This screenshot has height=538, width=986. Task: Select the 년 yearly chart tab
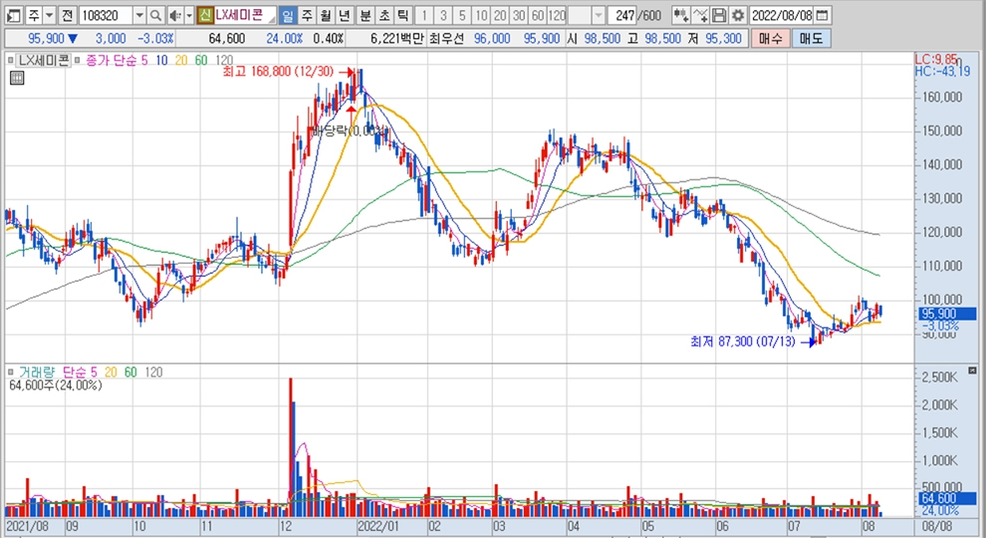345,15
